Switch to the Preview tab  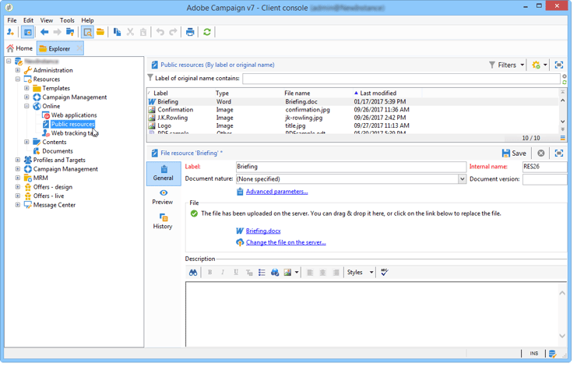[x=163, y=197]
